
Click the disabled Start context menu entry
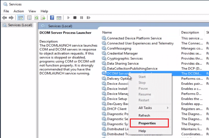[x=150, y=77]
